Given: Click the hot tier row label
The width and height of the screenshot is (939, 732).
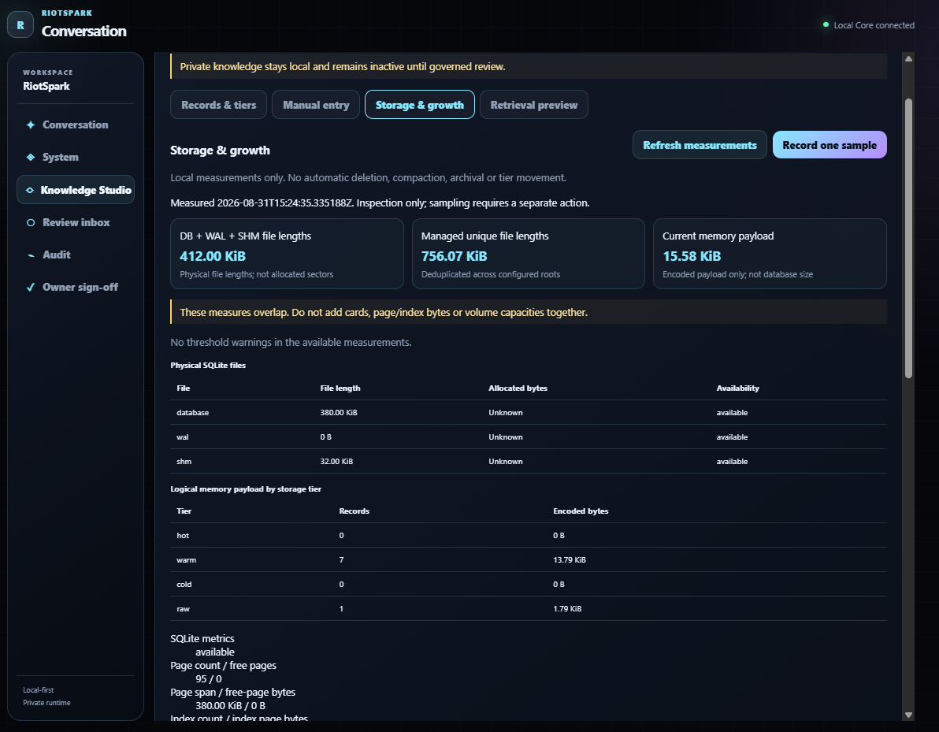Looking at the screenshot, I should (x=183, y=536).
